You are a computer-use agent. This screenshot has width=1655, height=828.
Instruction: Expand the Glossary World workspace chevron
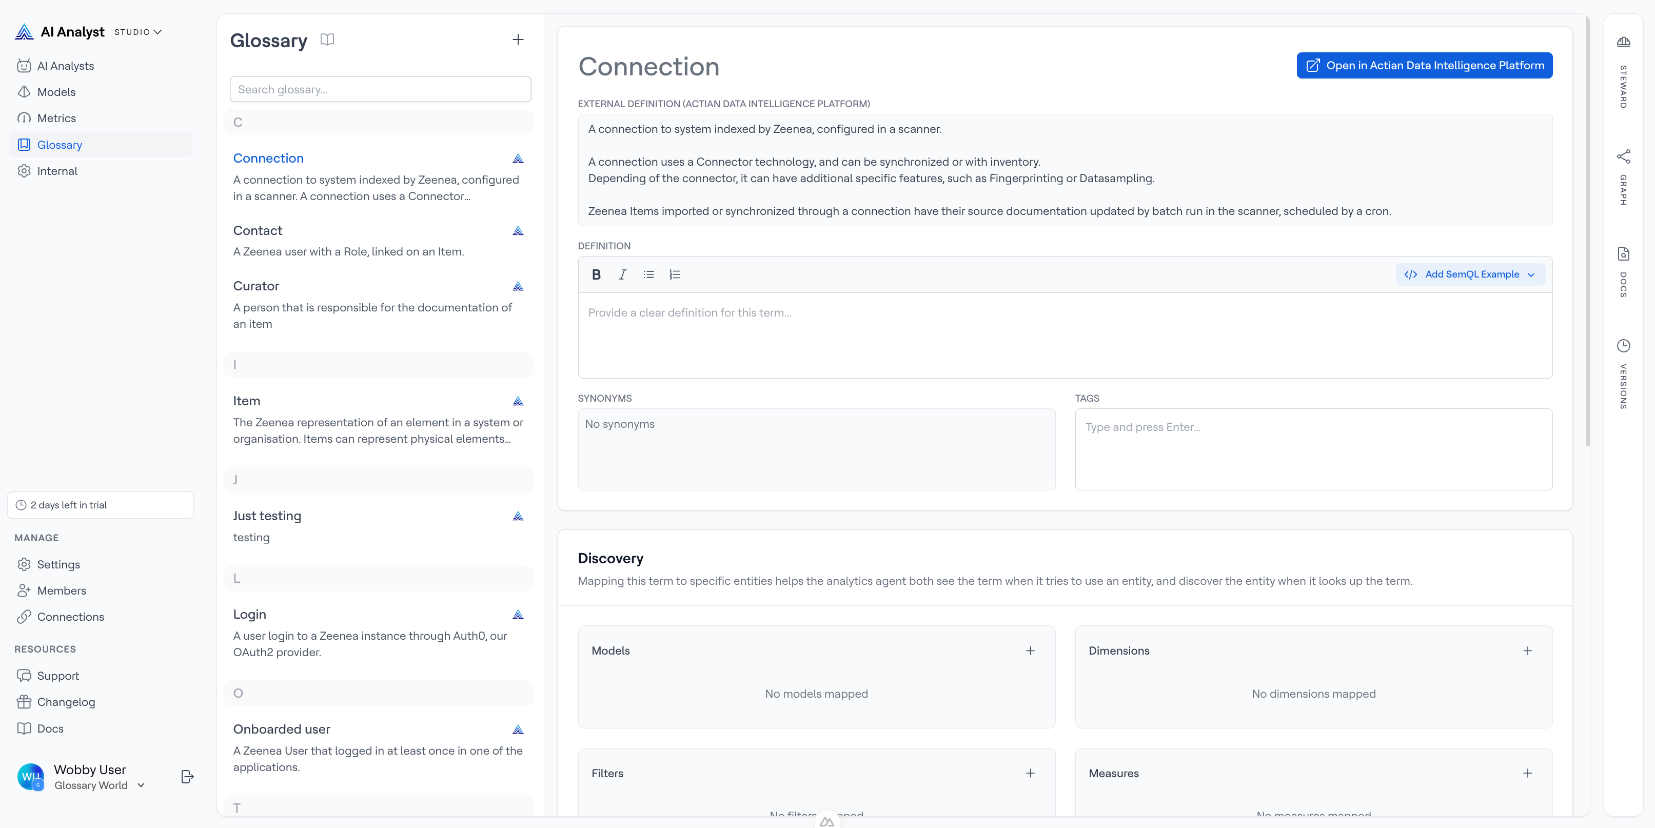coord(141,785)
